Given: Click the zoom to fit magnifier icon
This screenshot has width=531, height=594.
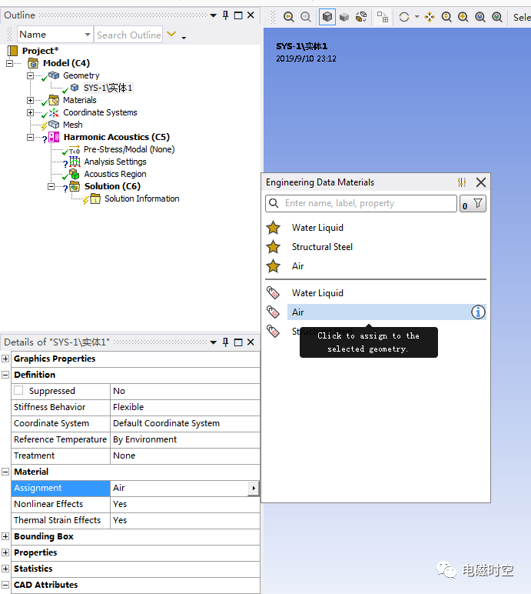Looking at the screenshot, I should [x=480, y=17].
